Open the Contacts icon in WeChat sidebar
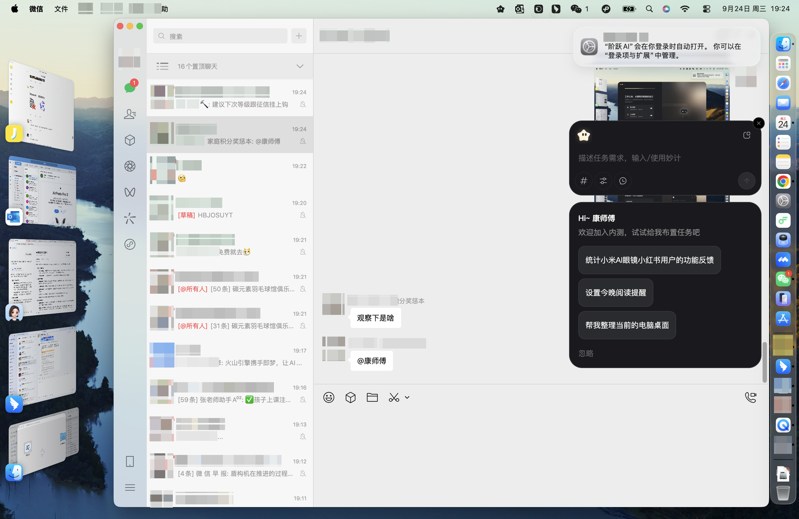The width and height of the screenshot is (799, 519). click(x=130, y=114)
